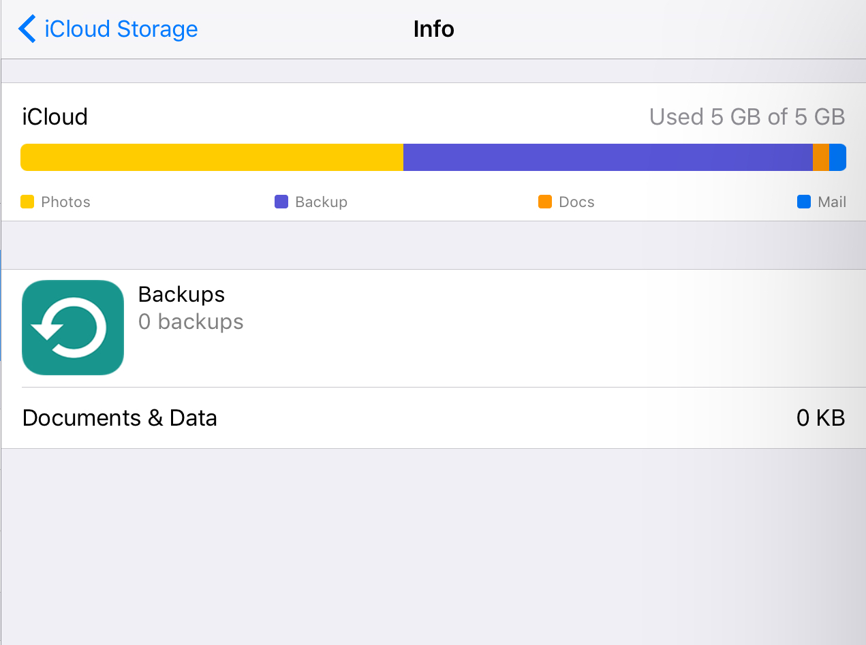Click the "0 backups" subtitle
Image resolution: width=866 pixels, height=645 pixels.
(191, 321)
